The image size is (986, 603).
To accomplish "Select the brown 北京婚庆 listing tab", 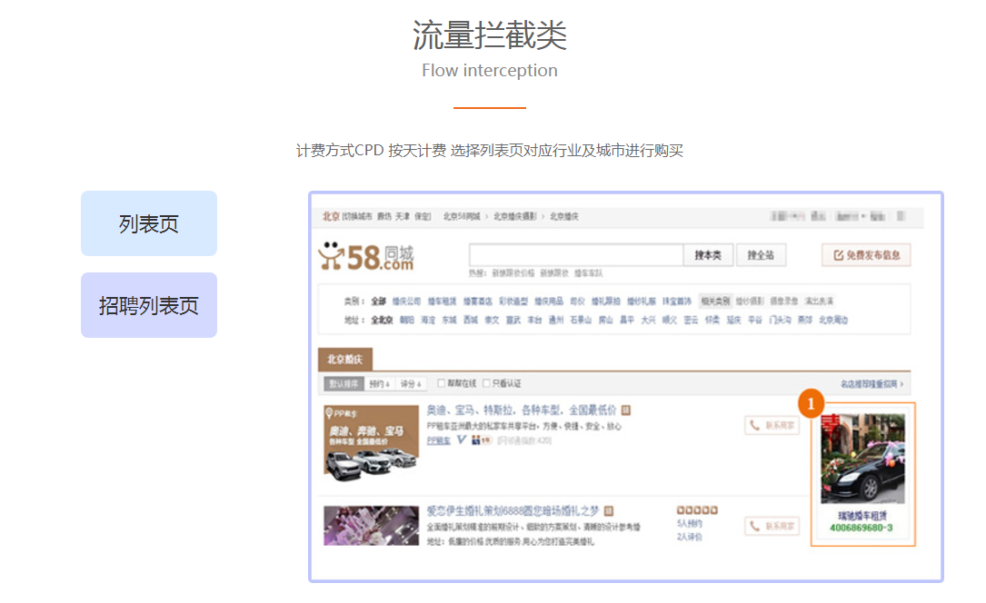I will click(345, 360).
